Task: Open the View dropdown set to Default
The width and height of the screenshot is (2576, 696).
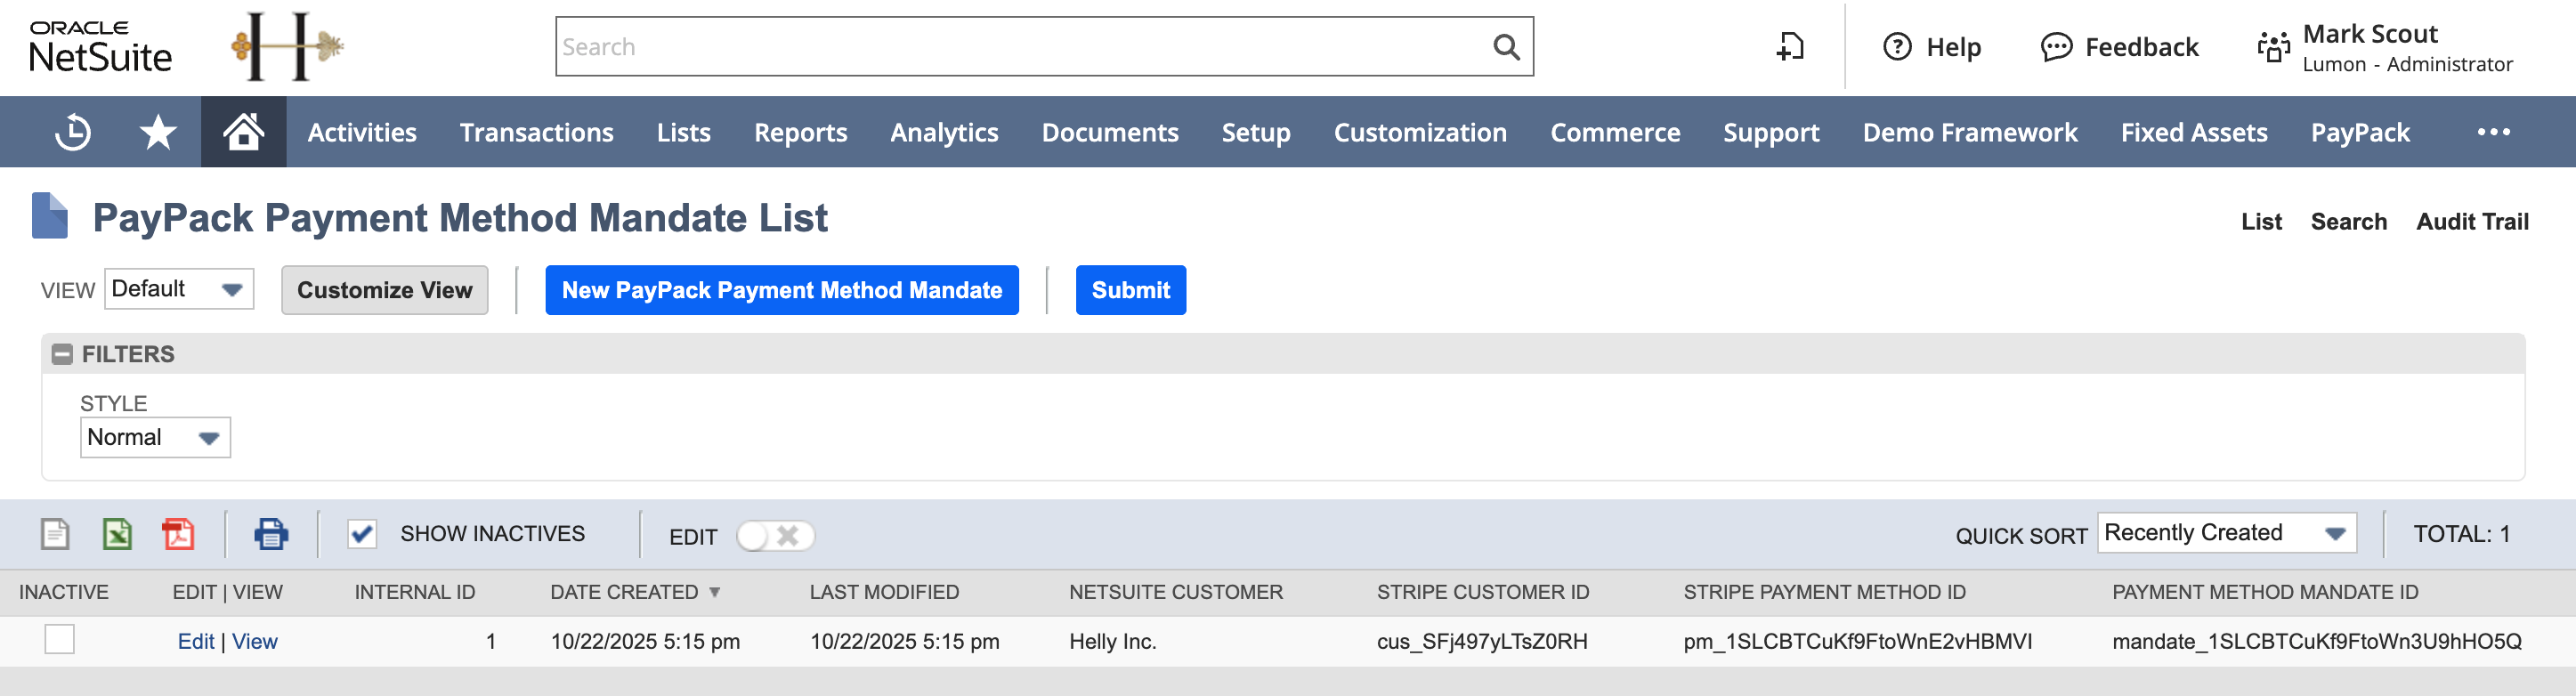Action: coord(179,289)
